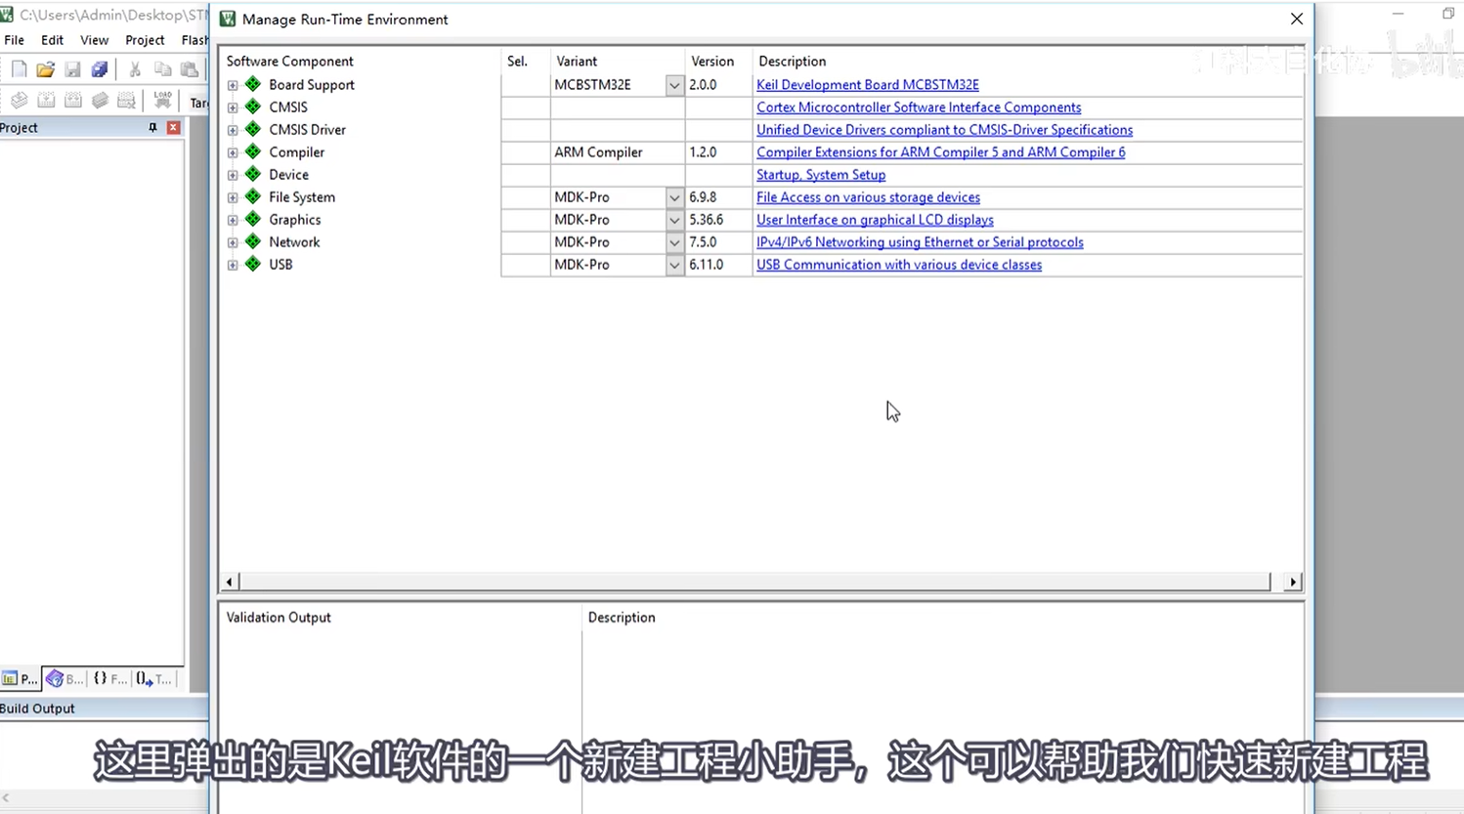Click the Device green diamond icon
1464x814 pixels.
[253, 174]
